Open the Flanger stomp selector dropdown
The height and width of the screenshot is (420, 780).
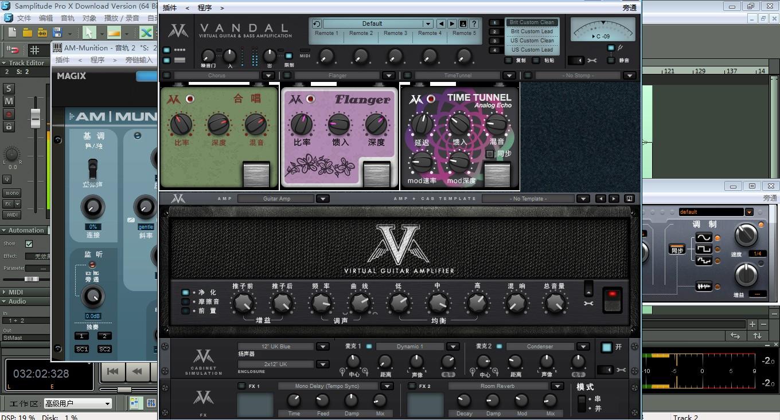pos(388,76)
